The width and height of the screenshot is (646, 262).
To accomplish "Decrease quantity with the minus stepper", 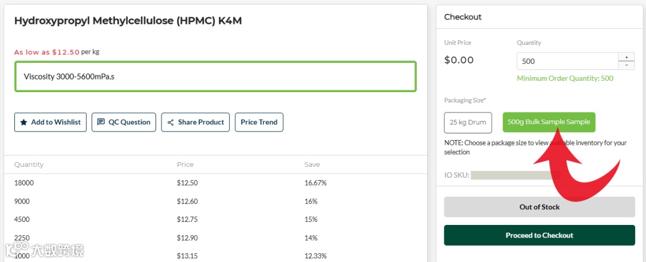I will tap(626, 65).
